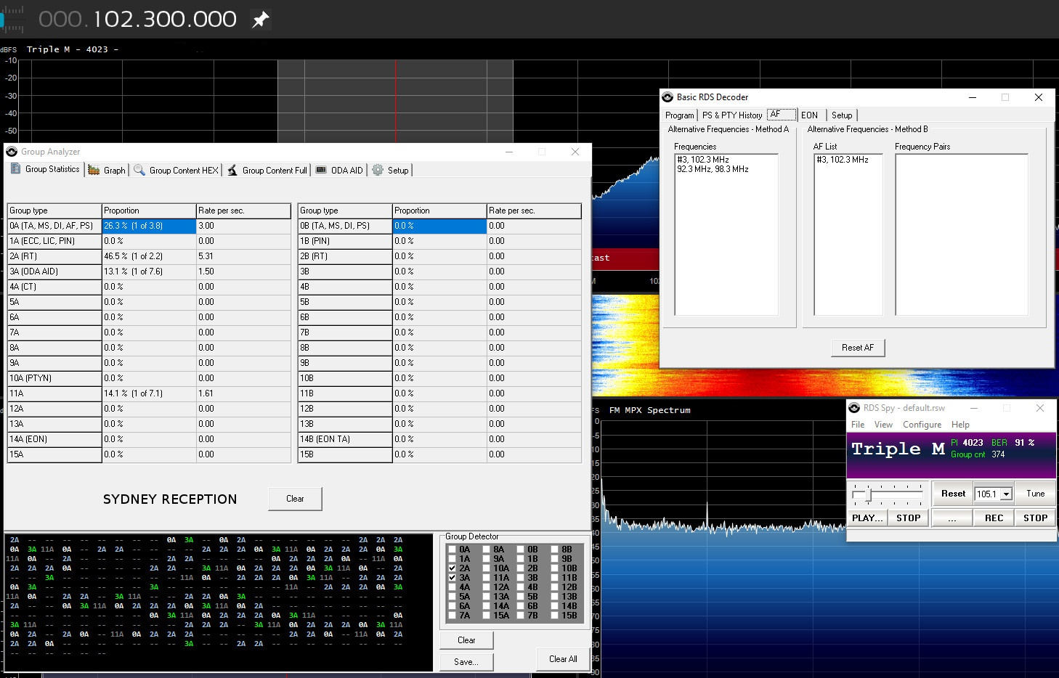Viewport: 1059px width, 678px height.
Task: Uncheck the 2A group detector checkbox
Action: pos(453,568)
